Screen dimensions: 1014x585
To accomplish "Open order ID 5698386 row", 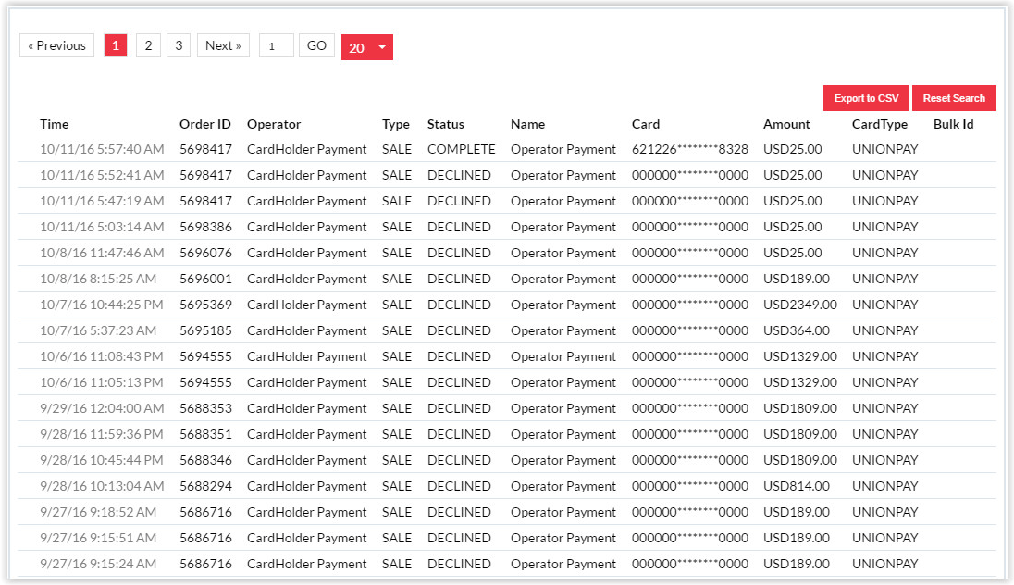I will coord(507,227).
